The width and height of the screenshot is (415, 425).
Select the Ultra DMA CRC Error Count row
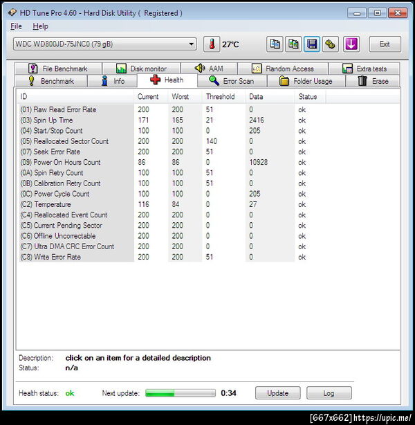172,246
